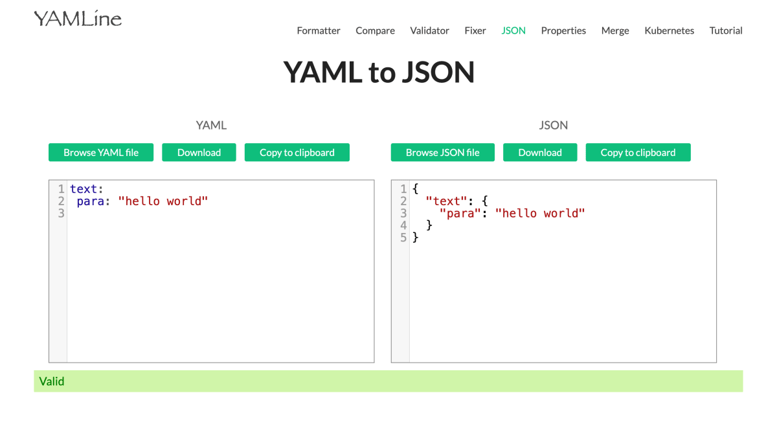This screenshot has height=437, width=777.
Task: Click the Browse YAML file button
Action: coord(101,153)
